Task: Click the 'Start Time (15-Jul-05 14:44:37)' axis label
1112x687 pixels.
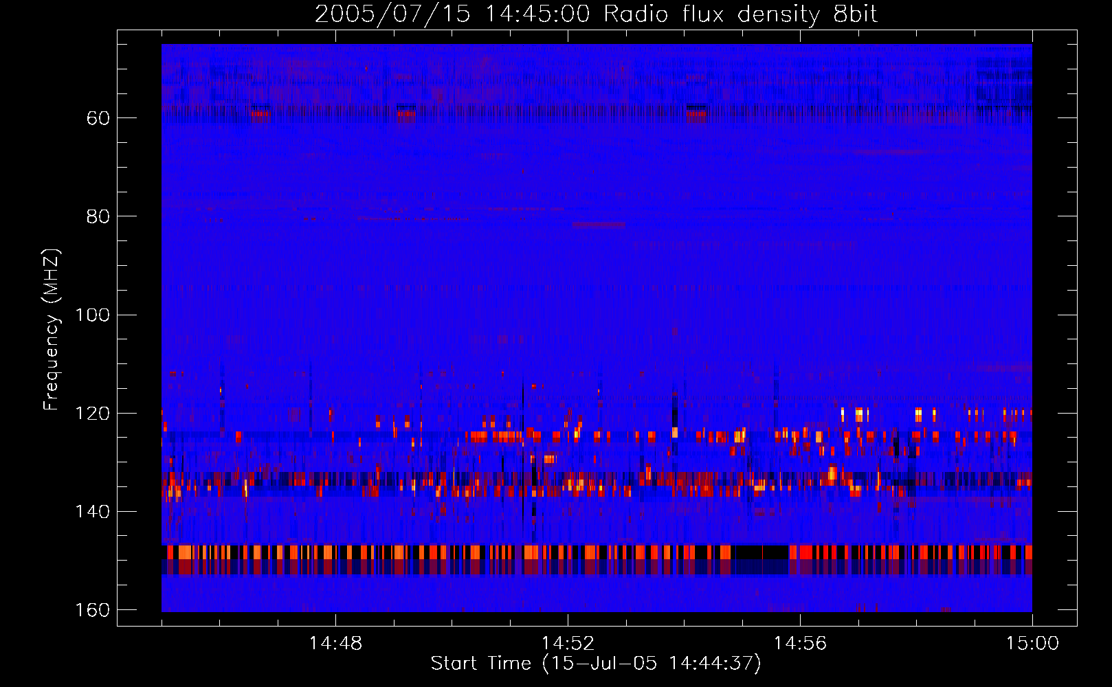Action: point(596,664)
